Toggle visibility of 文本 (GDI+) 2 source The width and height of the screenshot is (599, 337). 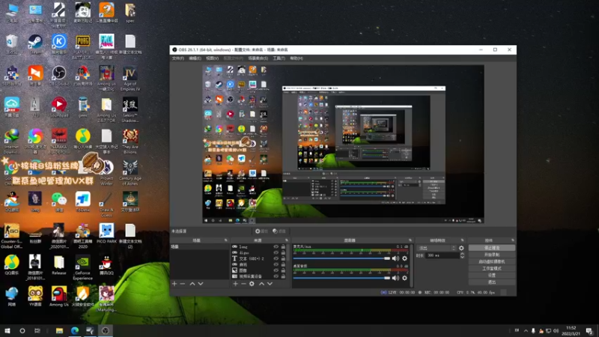tap(276, 258)
